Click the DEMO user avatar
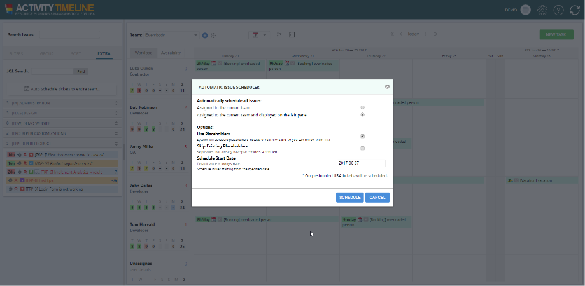The image size is (585, 286). (x=525, y=10)
